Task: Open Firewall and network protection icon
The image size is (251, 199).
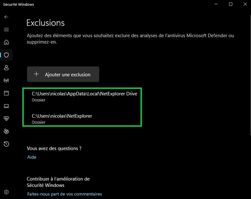Action: pos(7,80)
